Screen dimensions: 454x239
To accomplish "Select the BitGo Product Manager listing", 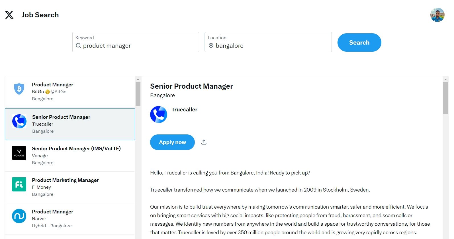I will 70,92.
